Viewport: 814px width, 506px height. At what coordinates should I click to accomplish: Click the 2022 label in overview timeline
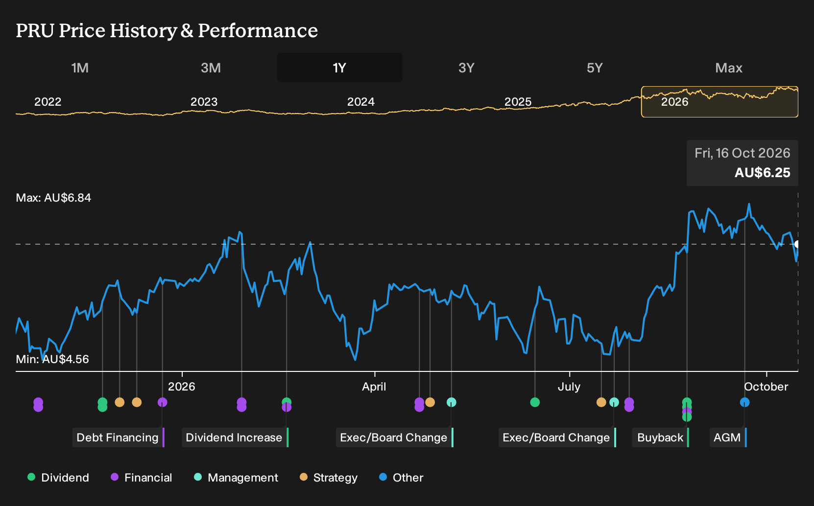coord(48,102)
